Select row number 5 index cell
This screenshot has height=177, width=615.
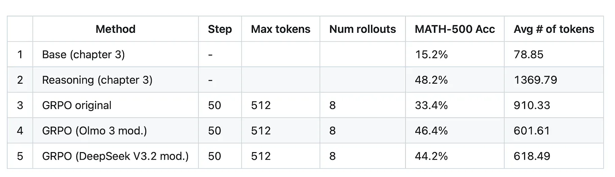[20, 156]
